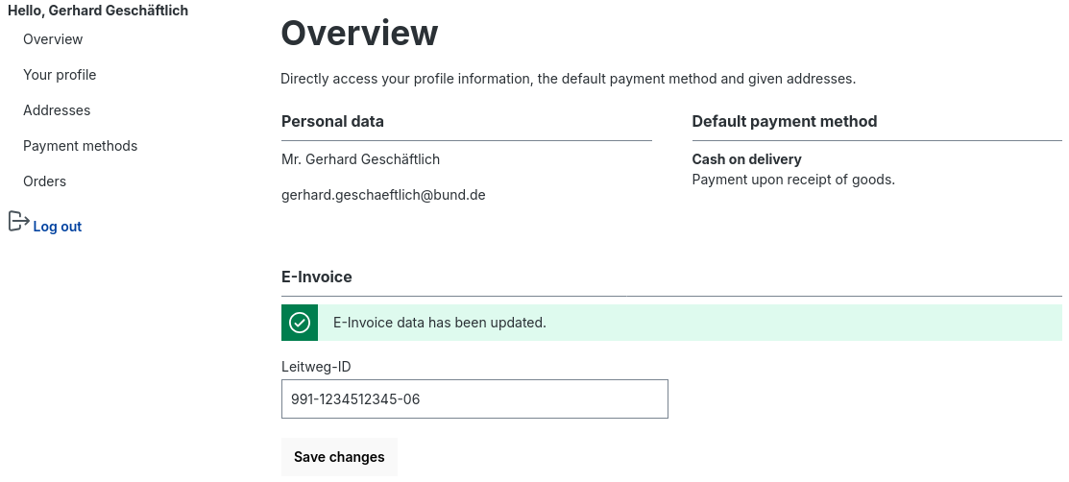Viewport: 1069px width, 482px height.
Task: Click the green success checkmark icon
Action: (300, 323)
